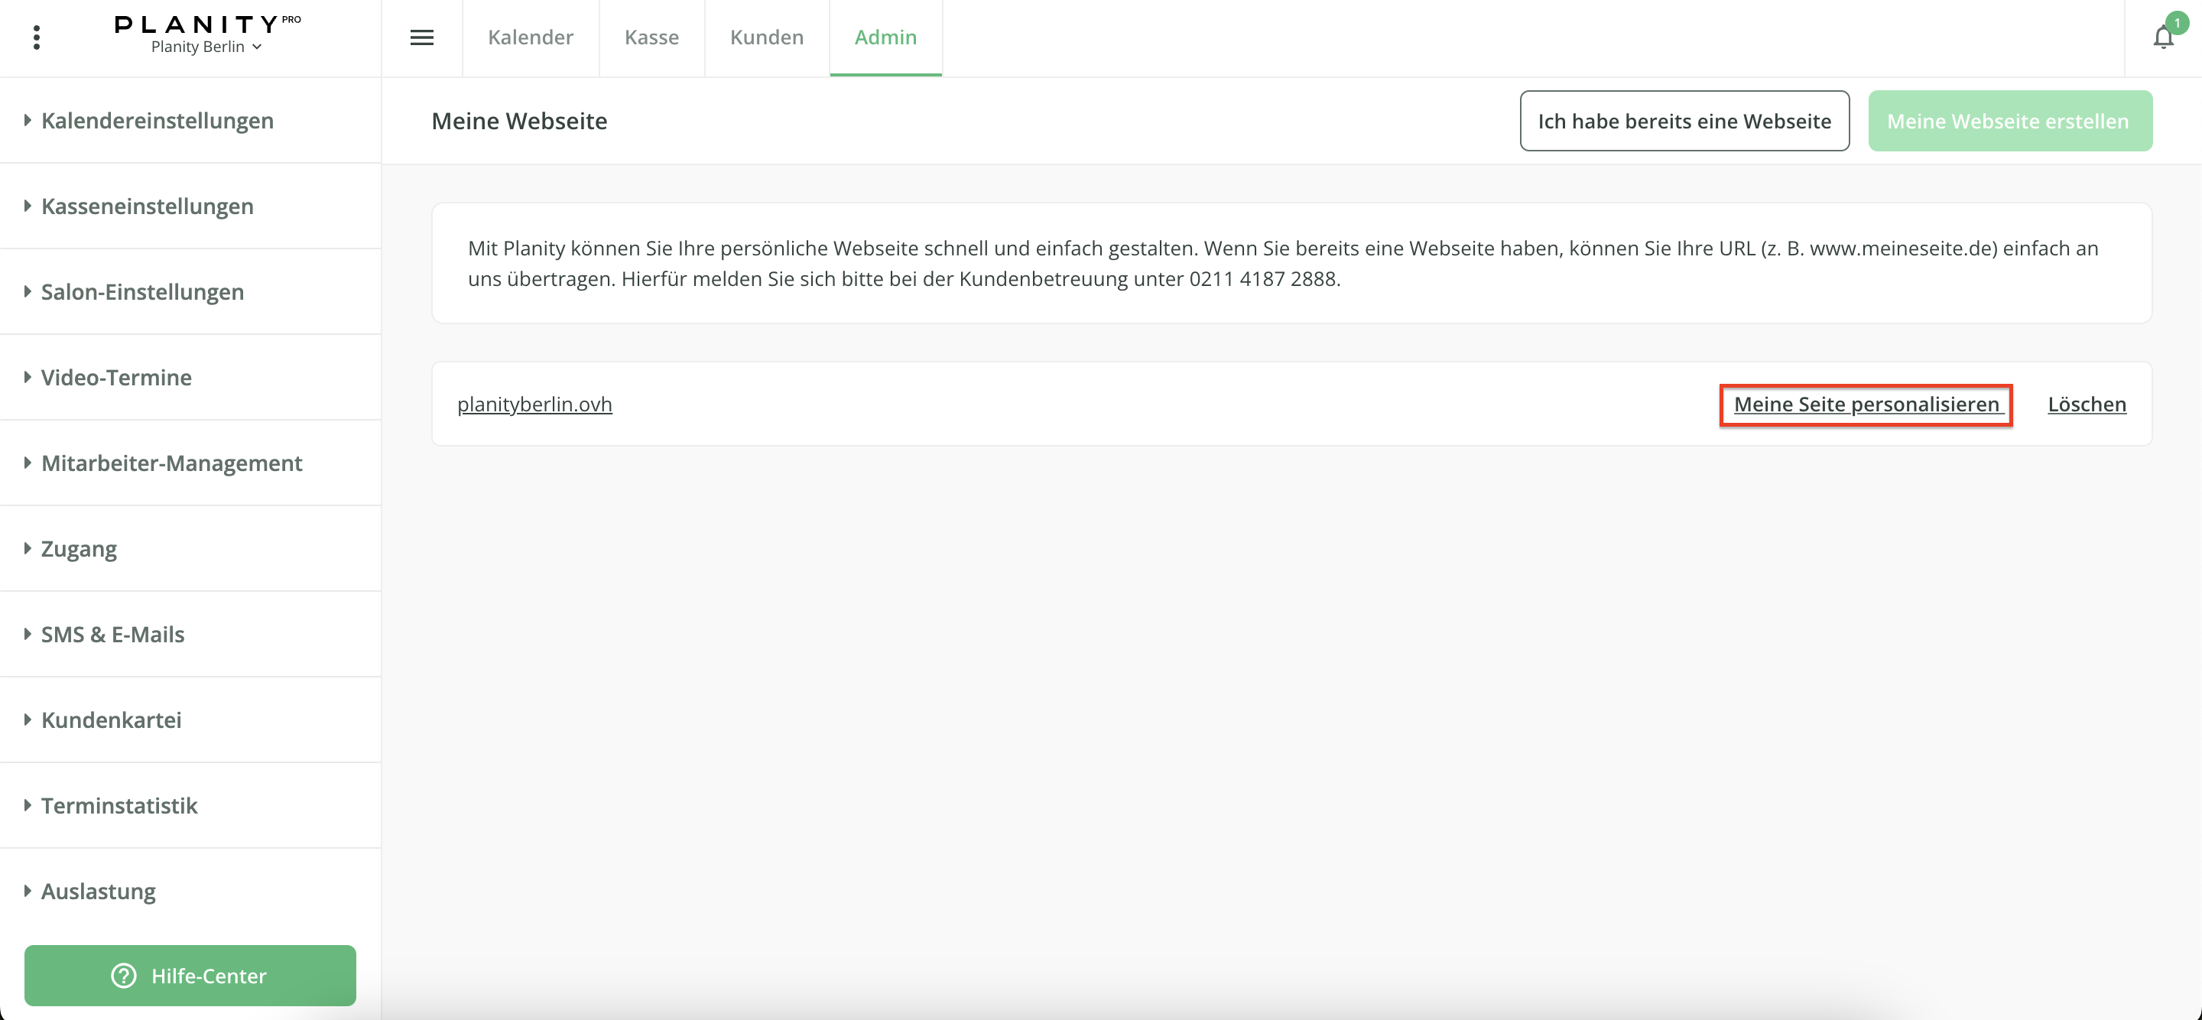2202x1020 pixels.
Task: Click the Löschen link
Action: (x=2087, y=404)
